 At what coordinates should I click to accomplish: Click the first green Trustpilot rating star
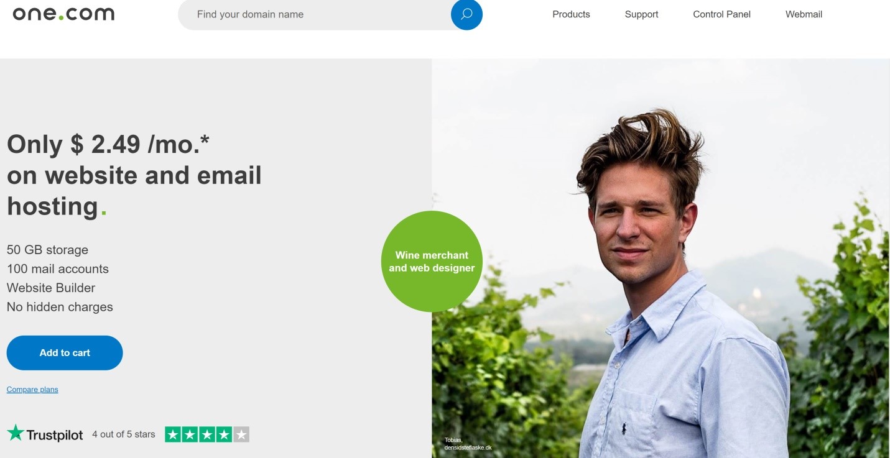pos(174,434)
